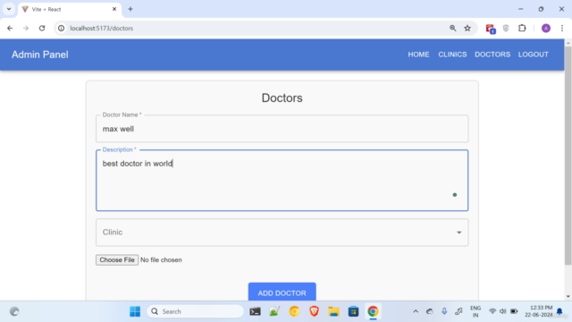Focus the Doctor Name field
Viewport: 572px width, 322px height.
click(x=282, y=129)
